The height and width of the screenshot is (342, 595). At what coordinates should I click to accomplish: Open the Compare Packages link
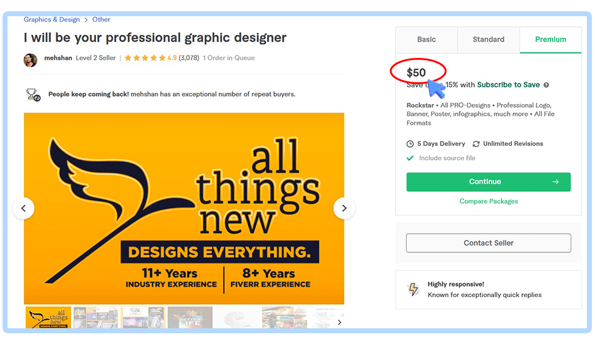pos(488,201)
